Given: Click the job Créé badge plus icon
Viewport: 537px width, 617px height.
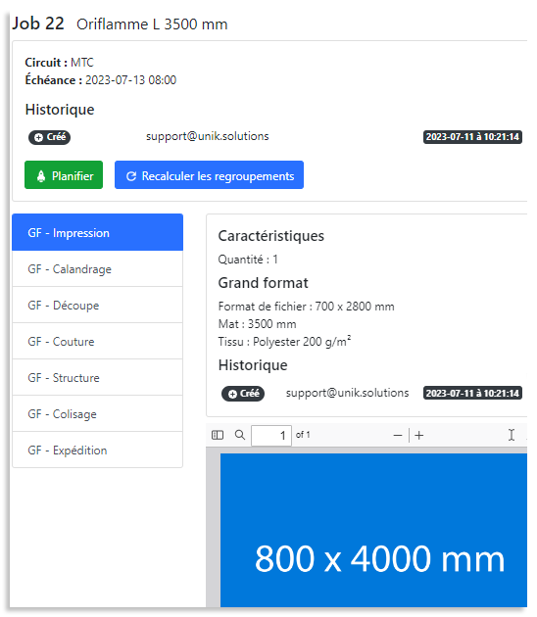Looking at the screenshot, I should (38, 137).
